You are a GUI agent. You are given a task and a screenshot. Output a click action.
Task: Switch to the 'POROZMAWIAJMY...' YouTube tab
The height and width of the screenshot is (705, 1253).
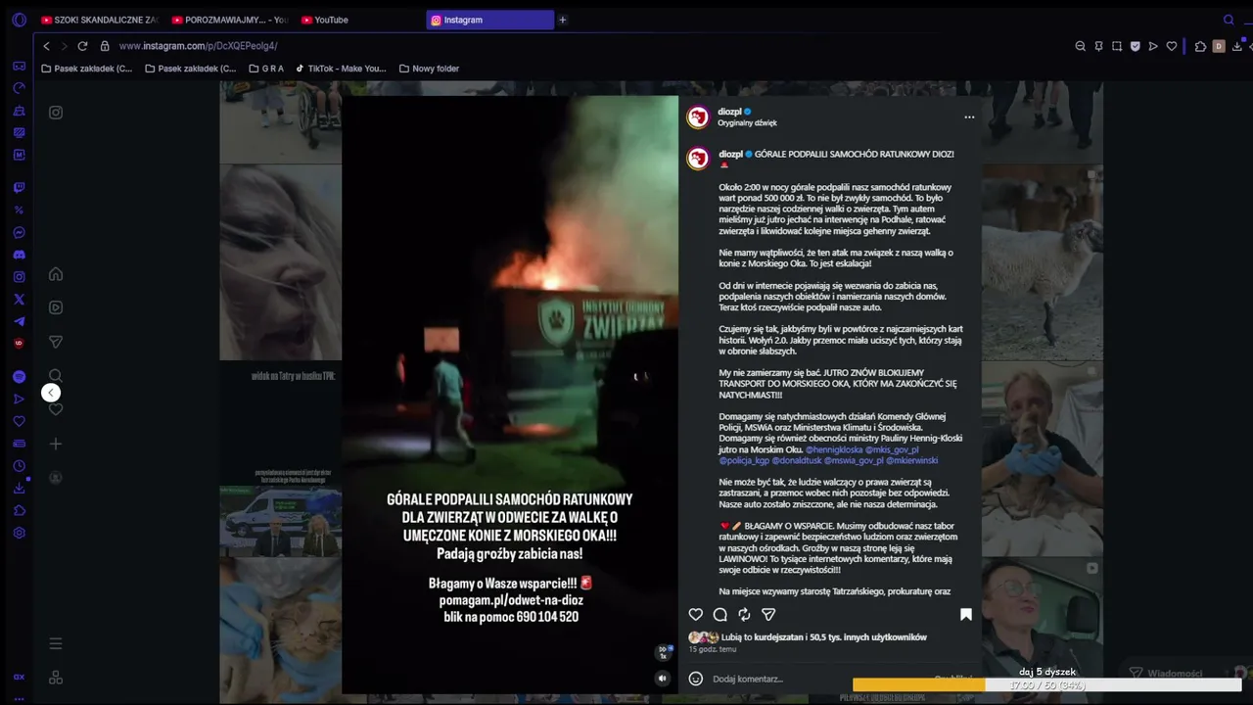click(x=229, y=20)
